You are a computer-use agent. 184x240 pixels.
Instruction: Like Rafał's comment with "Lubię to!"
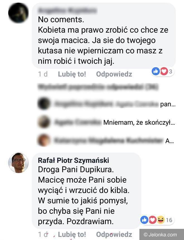click(x=72, y=234)
